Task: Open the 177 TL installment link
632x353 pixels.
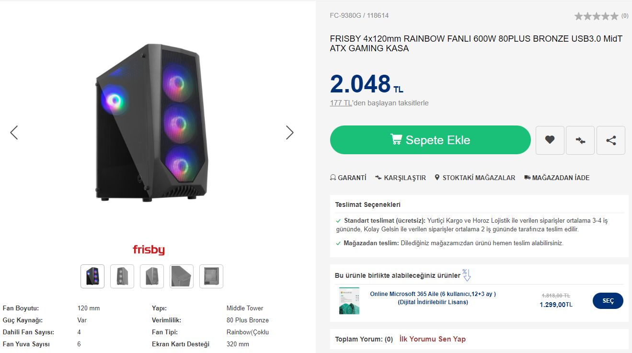Action: pyautogui.click(x=341, y=103)
